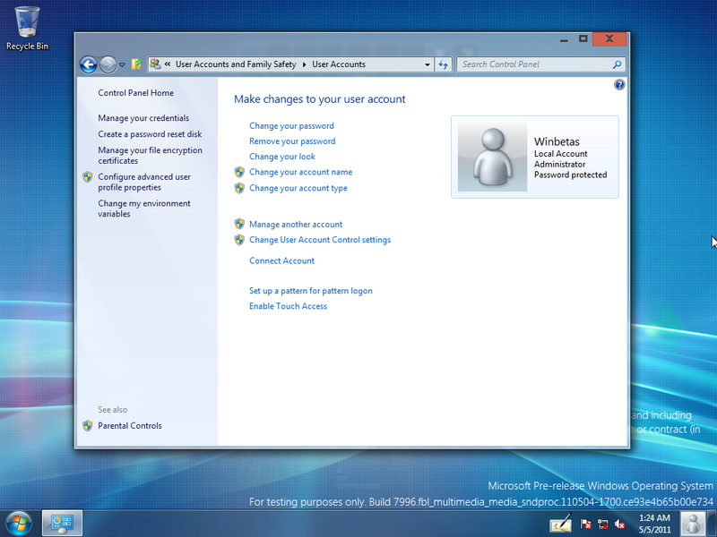Image resolution: width=717 pixels, height=537 pixels.
Task: Unmute audio via the tray speaker icon
Action: click(x=618, y=524)
